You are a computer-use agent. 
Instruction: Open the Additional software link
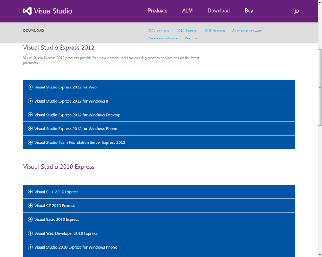click(x=247, y=31)
